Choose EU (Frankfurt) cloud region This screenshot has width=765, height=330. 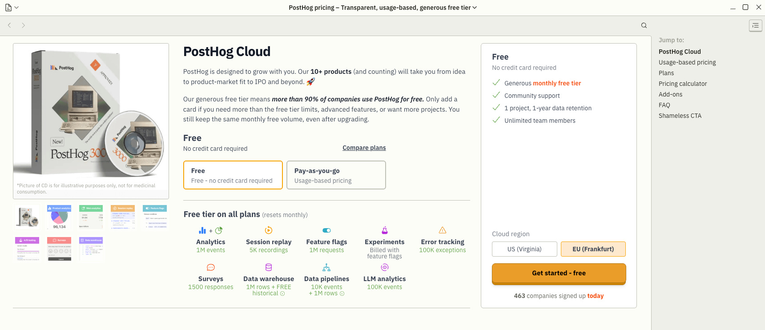click(593, 249)
